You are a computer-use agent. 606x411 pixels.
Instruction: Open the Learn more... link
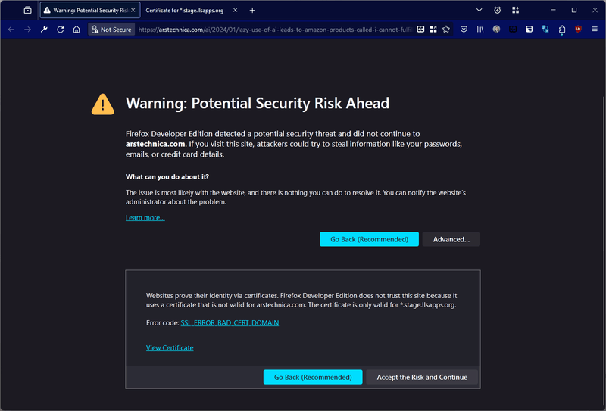(x=145, y=218)
